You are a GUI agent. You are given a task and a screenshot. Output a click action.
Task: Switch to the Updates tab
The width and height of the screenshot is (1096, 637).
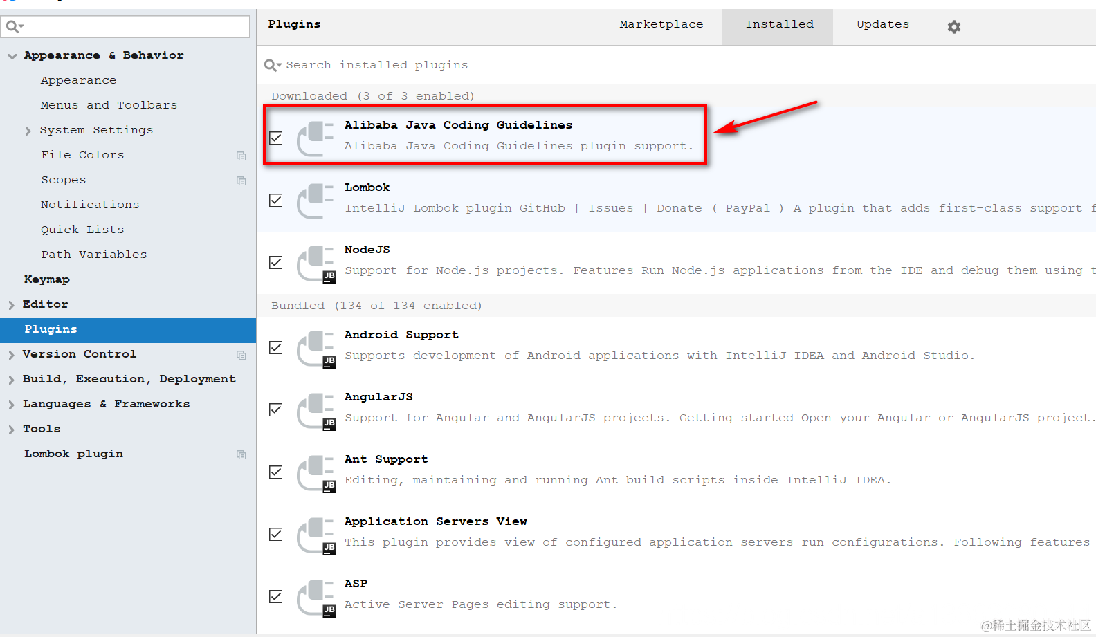[883, 24]
